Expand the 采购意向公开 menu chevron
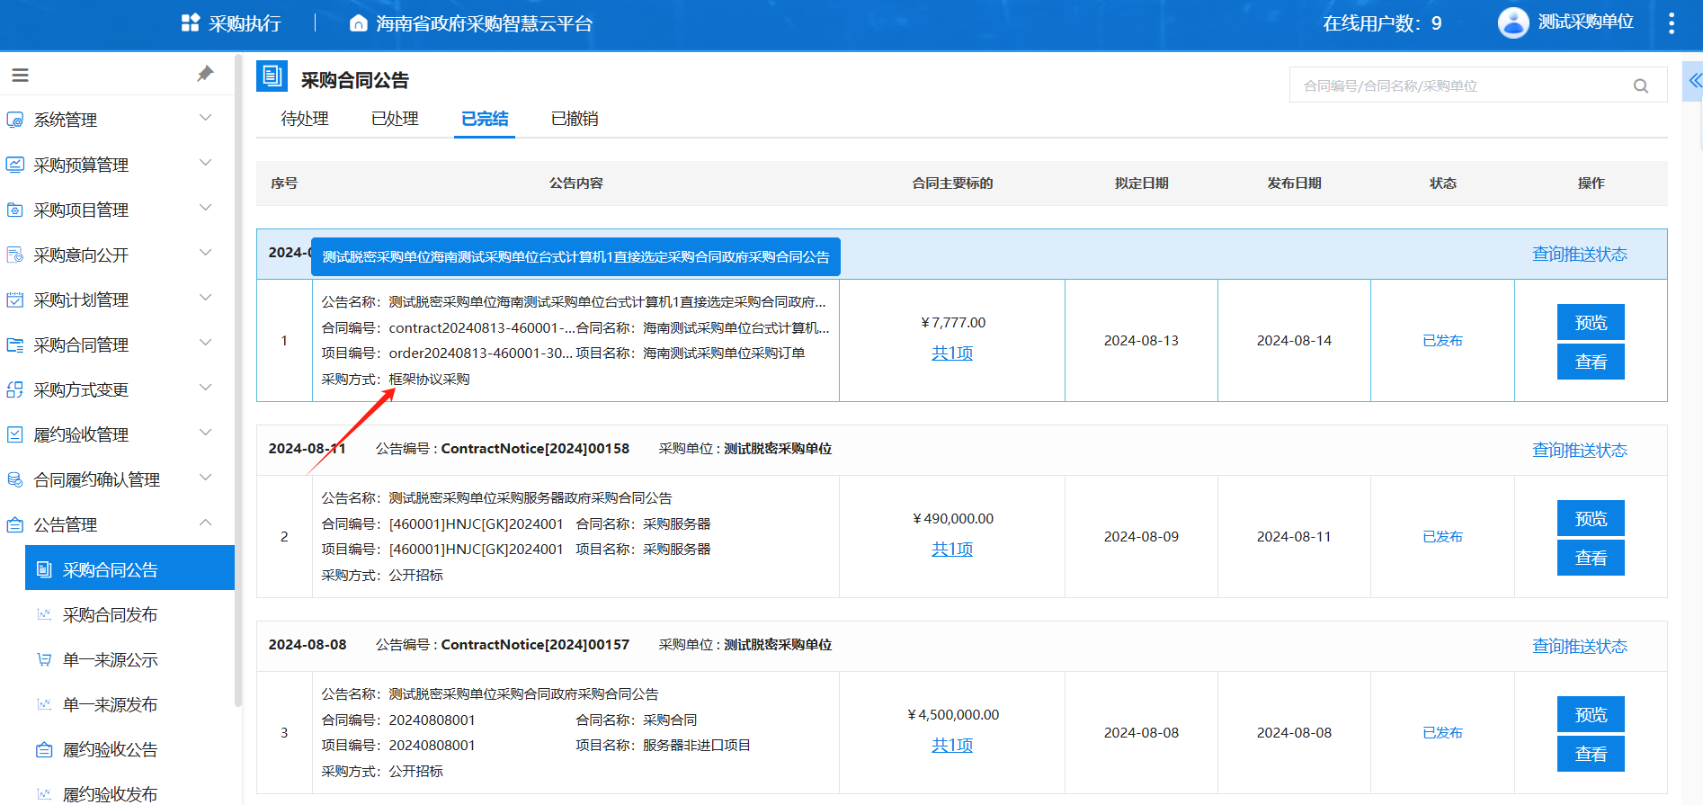This screenshot has height=805, width=1703. [205, 253]
